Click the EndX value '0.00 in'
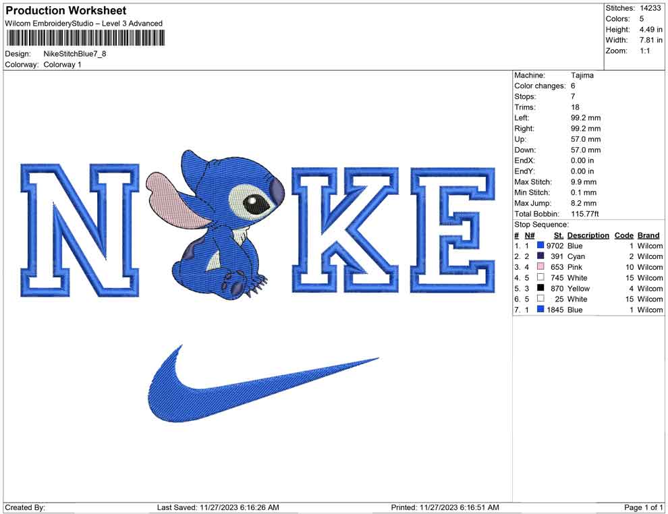The height and width of the screenshot is (514, 668). [582, 160]
